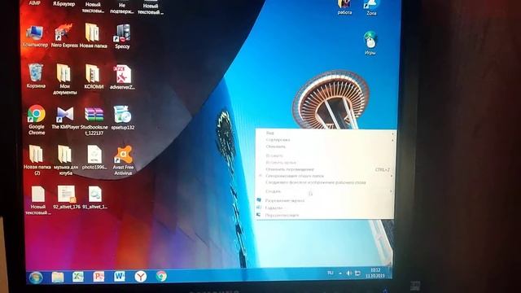Open Excel from the taskbar

[78, 277]
